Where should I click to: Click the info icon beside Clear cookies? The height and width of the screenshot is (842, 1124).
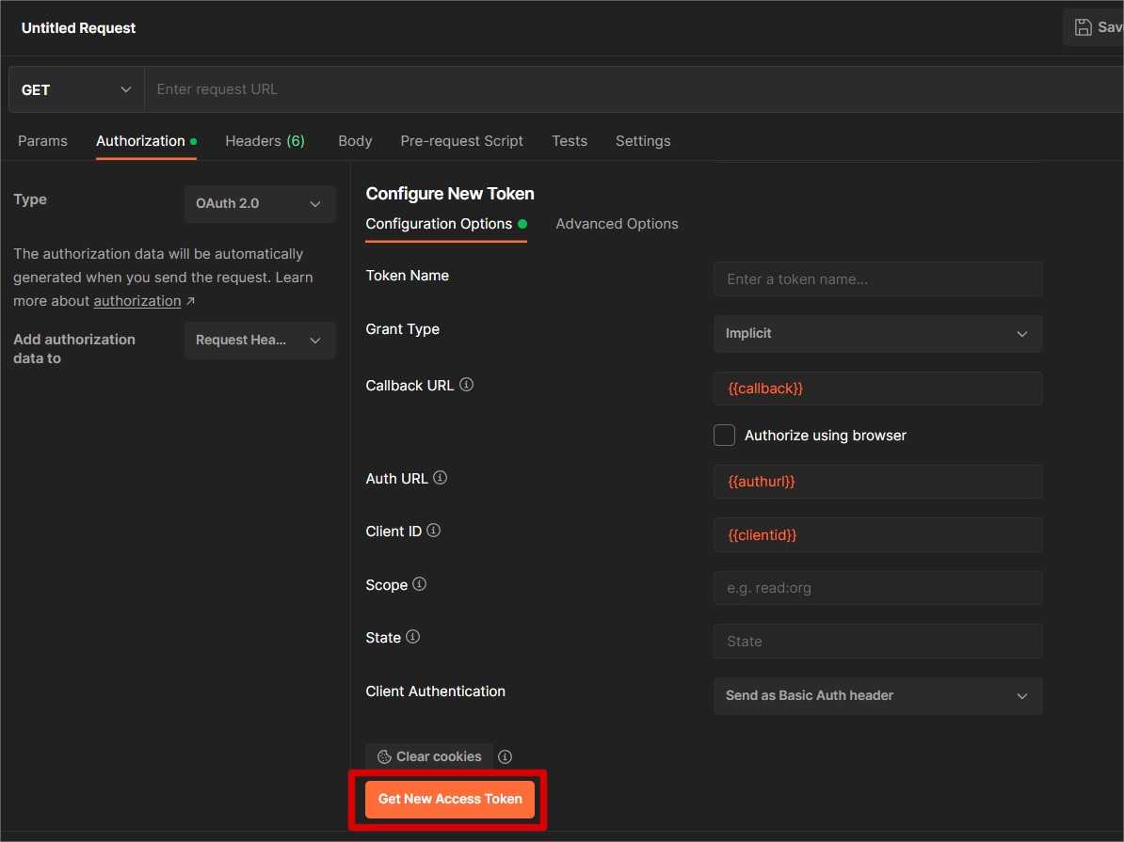pos(505,756)
